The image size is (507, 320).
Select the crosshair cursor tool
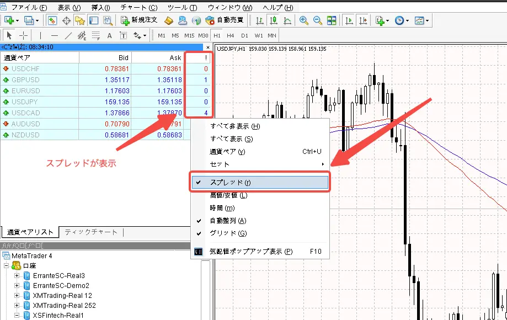pos(24,35)
